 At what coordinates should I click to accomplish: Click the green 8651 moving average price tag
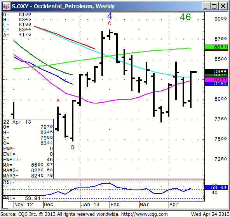click(216, 47)
